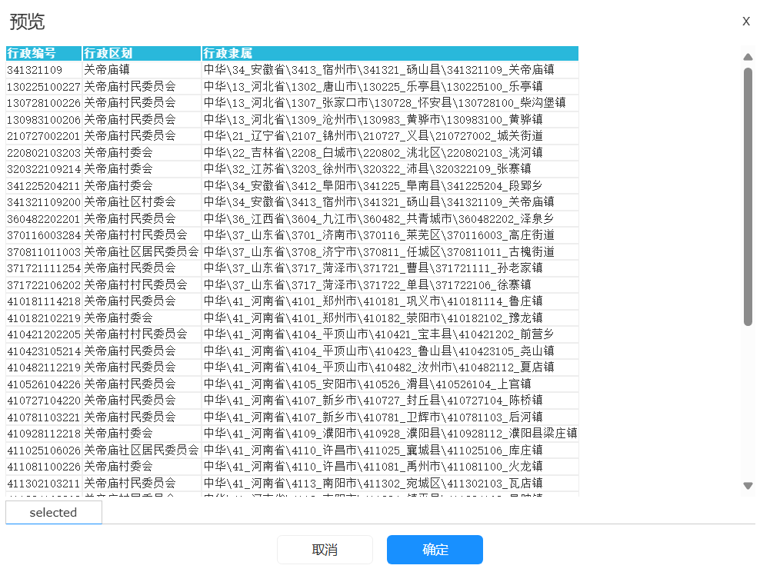Select row with code 410181114218
The width and height of the screenshot is (760, 572).
pyautogui.click(x=43, y=301)
